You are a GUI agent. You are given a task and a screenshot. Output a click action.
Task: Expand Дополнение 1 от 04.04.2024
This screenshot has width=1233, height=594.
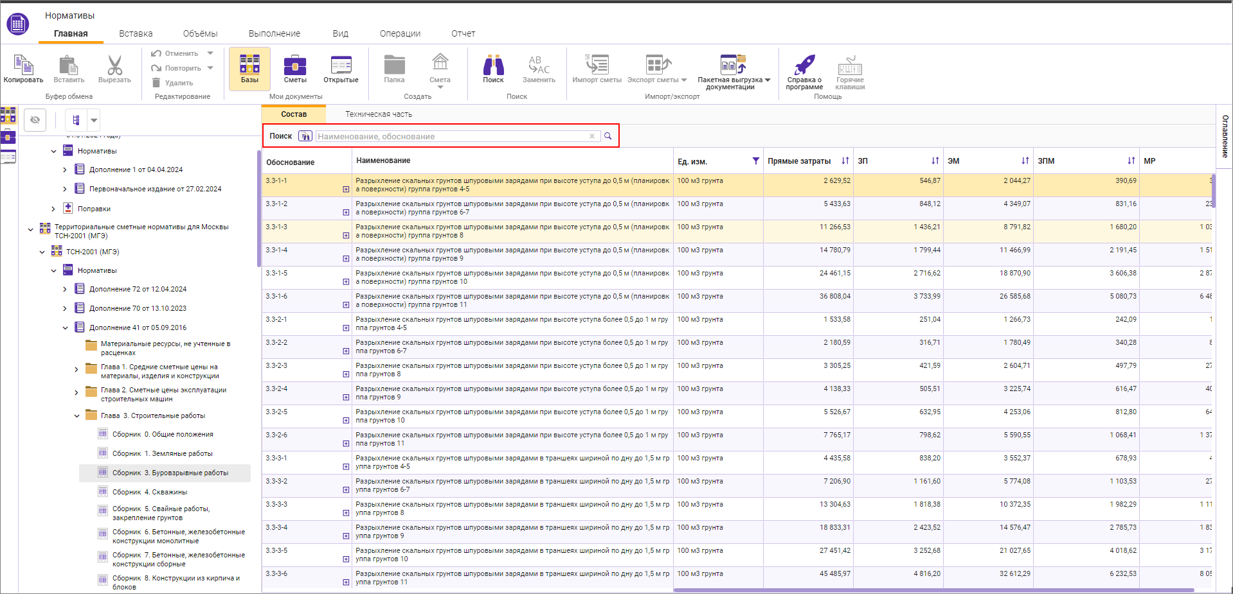pyautogui.click(x=65, y=170)
